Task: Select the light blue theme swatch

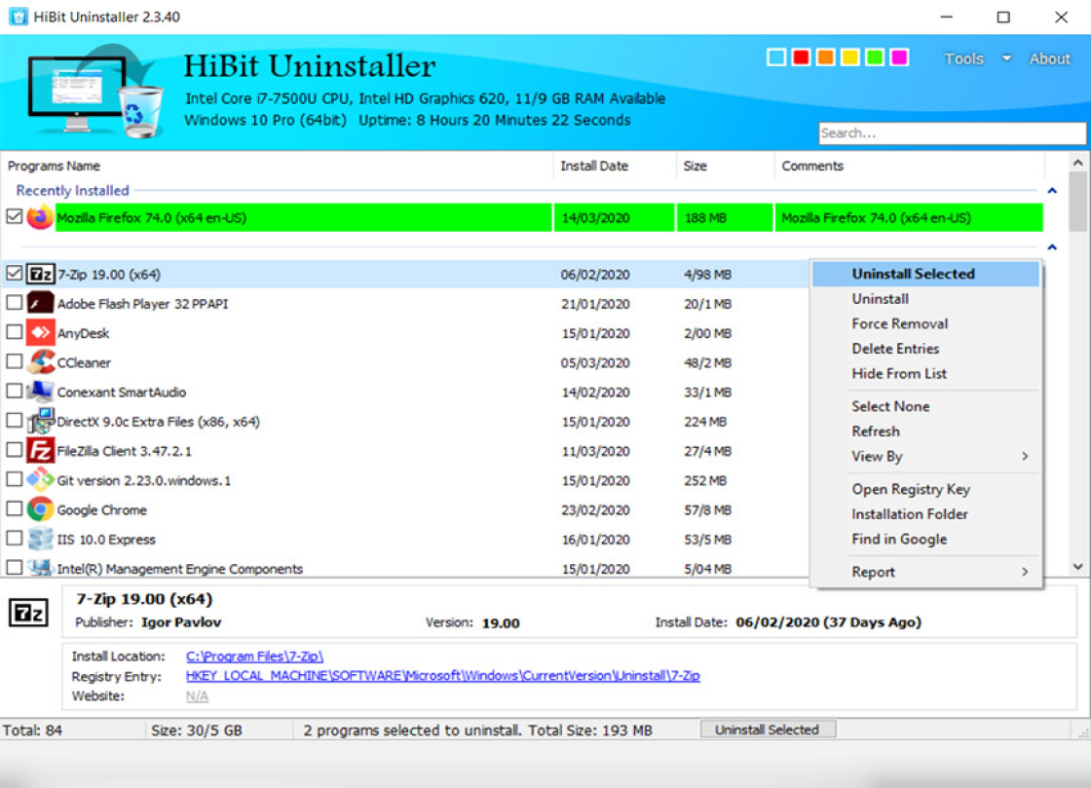Action: [775, 57]
